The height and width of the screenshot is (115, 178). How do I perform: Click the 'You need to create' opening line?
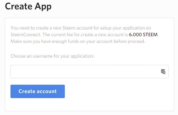point(81,28)
